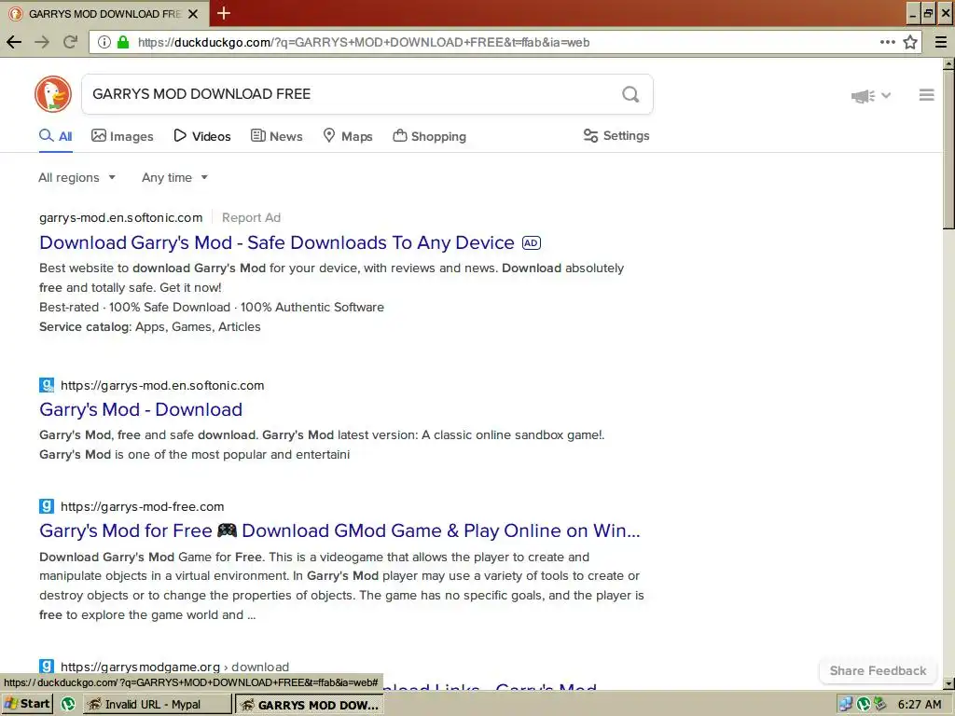Open Garry's Mod for Free result link
The width and height of the screenshot is (955, 716).
point(339,530)
